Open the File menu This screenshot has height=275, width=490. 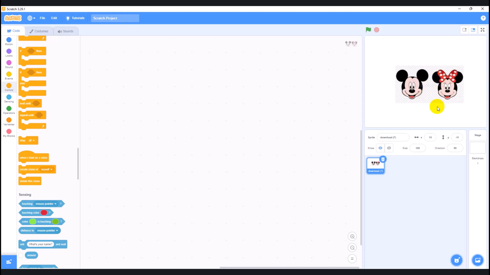42,18
